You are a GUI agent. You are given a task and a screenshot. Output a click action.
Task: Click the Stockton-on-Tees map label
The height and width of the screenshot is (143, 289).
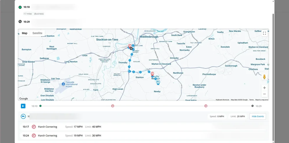tap(107, 40)
